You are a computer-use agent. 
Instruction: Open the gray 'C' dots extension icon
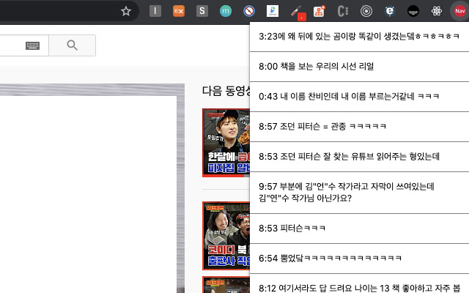(x=343, y=12)
